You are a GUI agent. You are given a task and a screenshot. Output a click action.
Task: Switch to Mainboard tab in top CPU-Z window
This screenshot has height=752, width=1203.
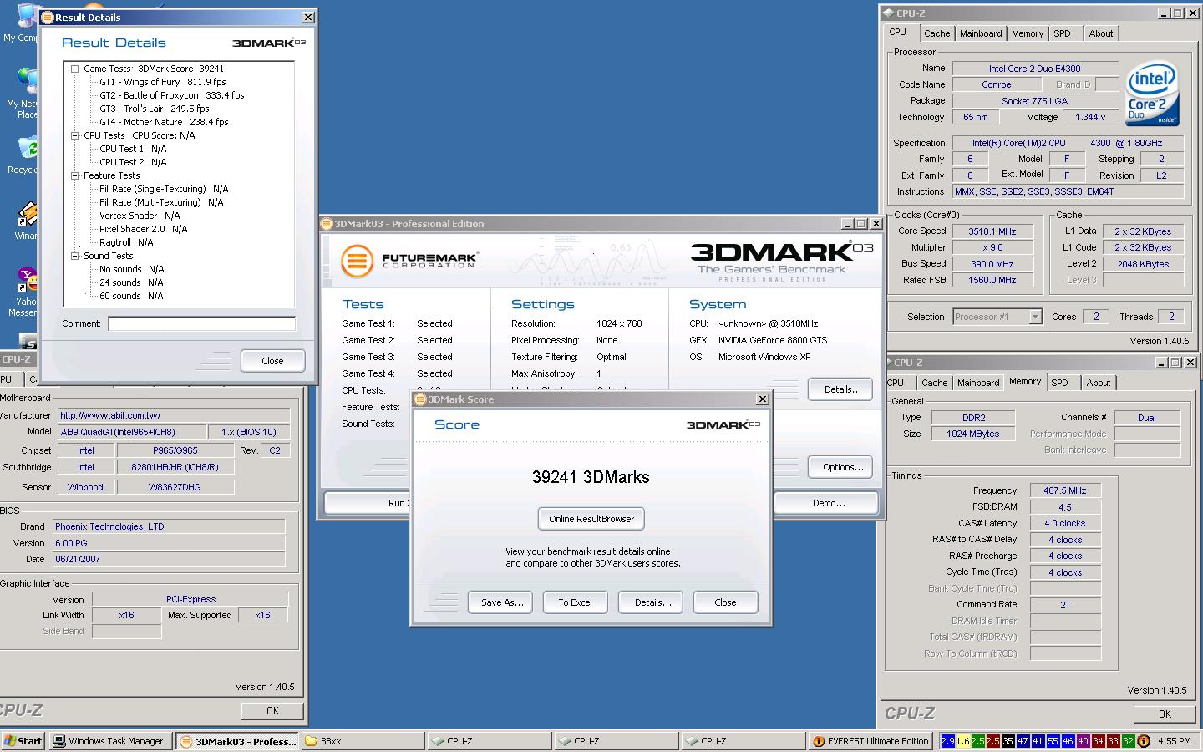click(x=981, y=33)
